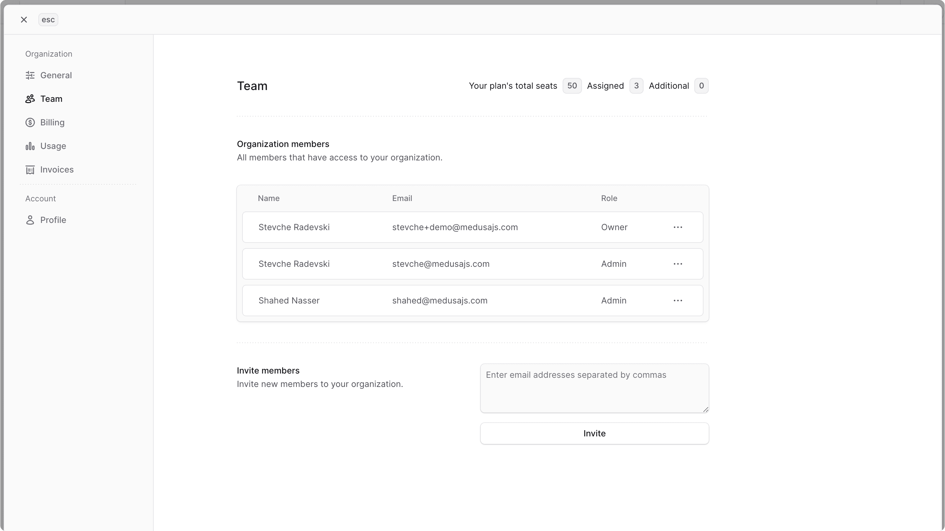Click the Usage bar chart icon

click(30, 146)
